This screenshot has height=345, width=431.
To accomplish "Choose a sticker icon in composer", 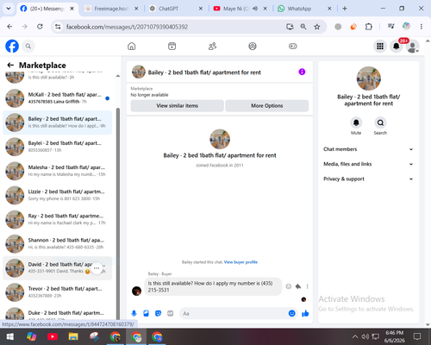I will [158, 313].
